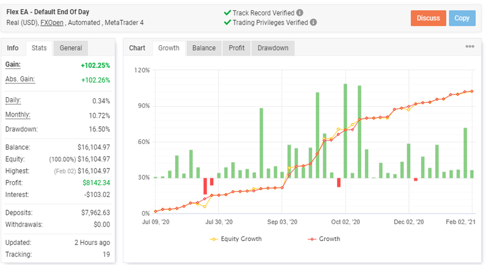Viewport: 489px width, 265px height.
Task: Switch to the Balance chart tab
Action: coord(204,48)
